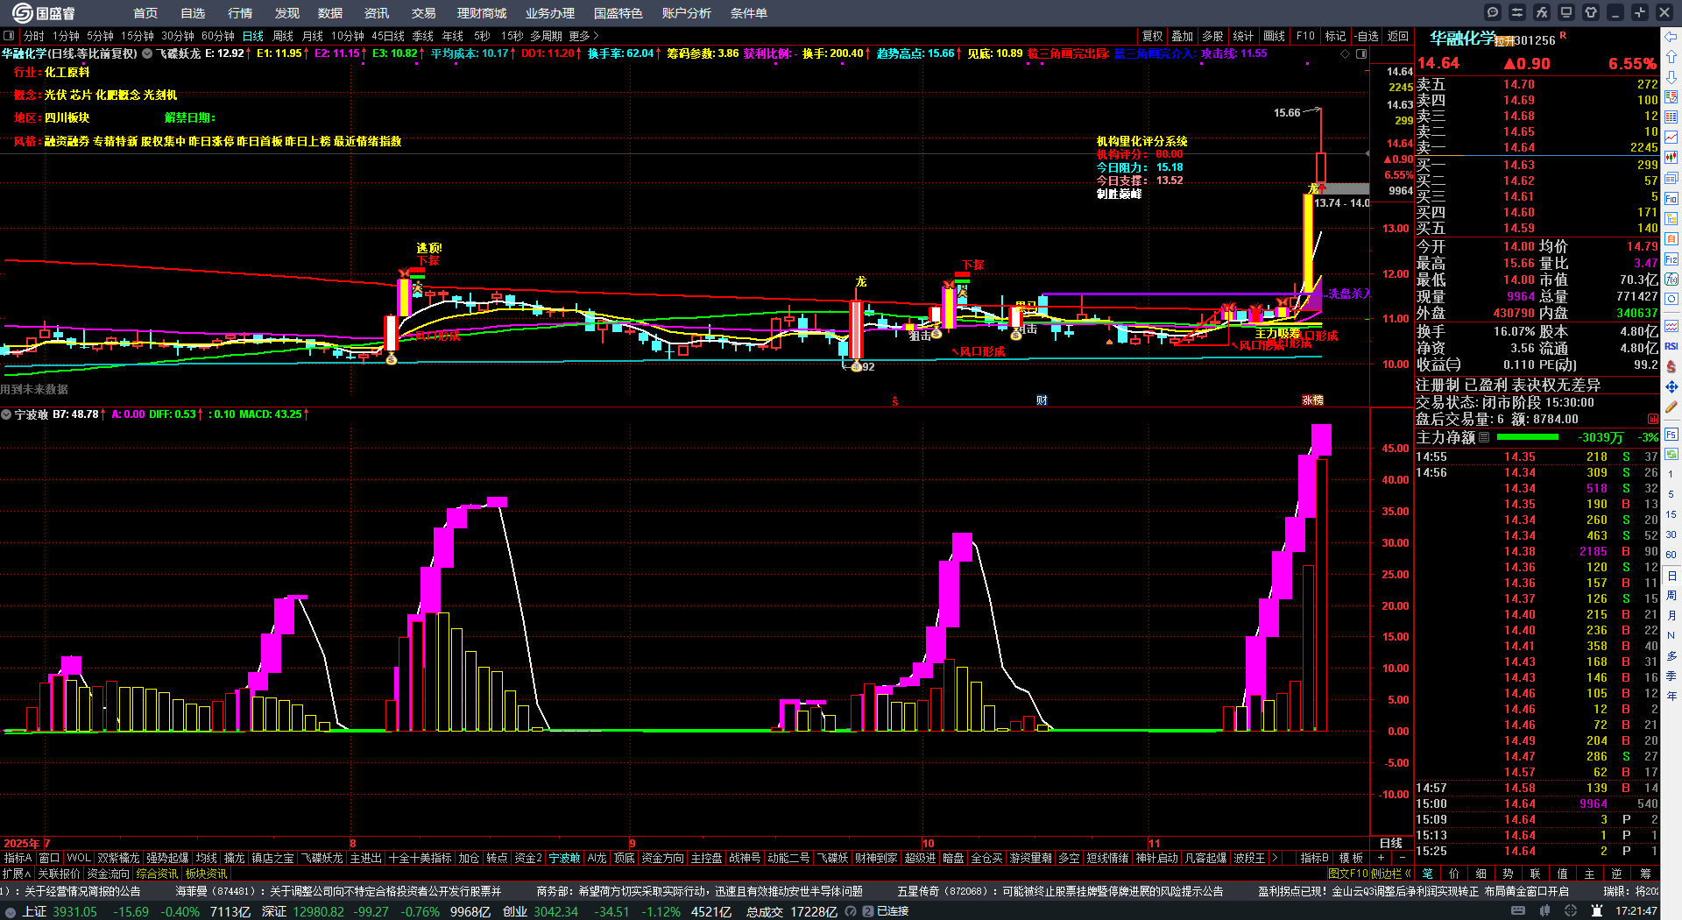Open the 指标A indicator group dropdown
The height and width of the screenshot is (920, 1682).
(x=18, y=858)
